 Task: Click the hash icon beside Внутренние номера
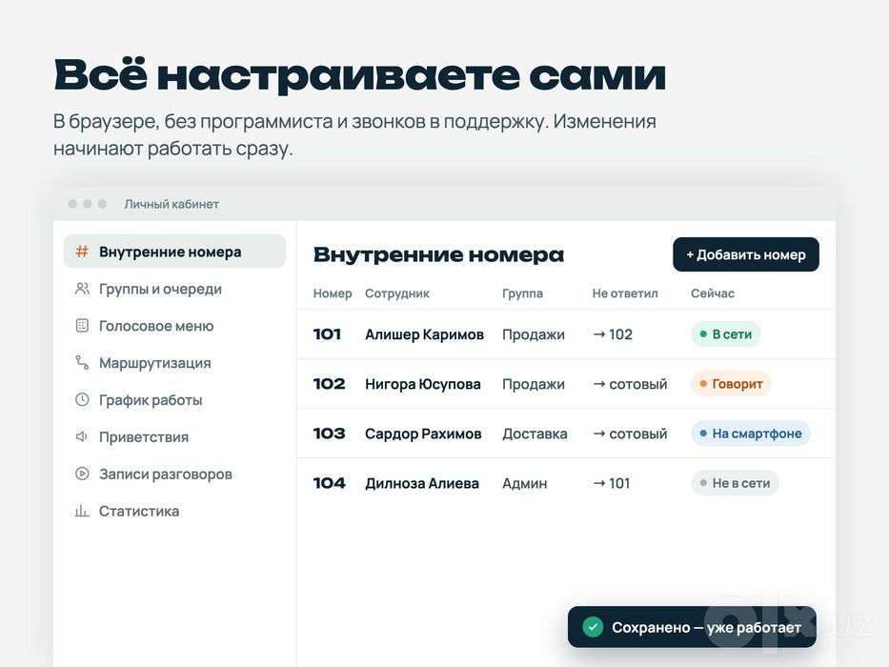pyautogui.click(x=82, y=252)
